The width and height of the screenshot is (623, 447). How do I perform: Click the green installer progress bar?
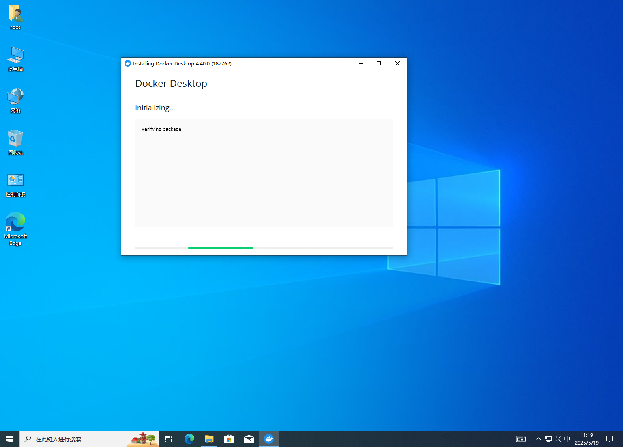pos(220,248)
